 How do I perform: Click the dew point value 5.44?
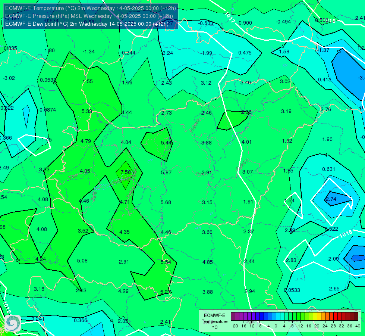coord(166,143)
